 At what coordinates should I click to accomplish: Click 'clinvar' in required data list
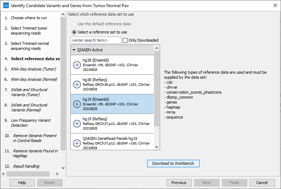172,87
